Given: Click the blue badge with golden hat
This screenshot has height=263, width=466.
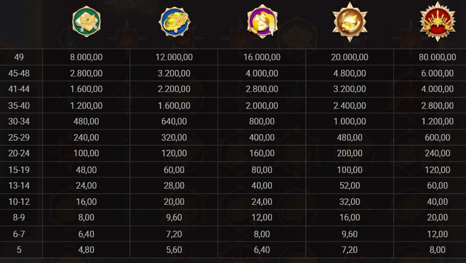Looking at the screenshot, I should [x=174, y=22].
